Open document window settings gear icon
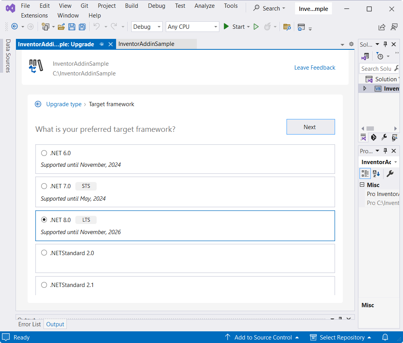 (351, 44)
